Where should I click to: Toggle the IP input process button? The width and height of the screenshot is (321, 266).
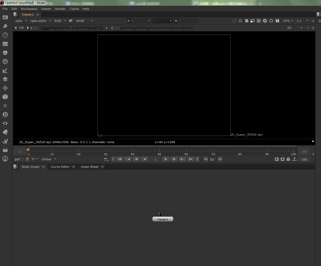click(x=71, y=21)
